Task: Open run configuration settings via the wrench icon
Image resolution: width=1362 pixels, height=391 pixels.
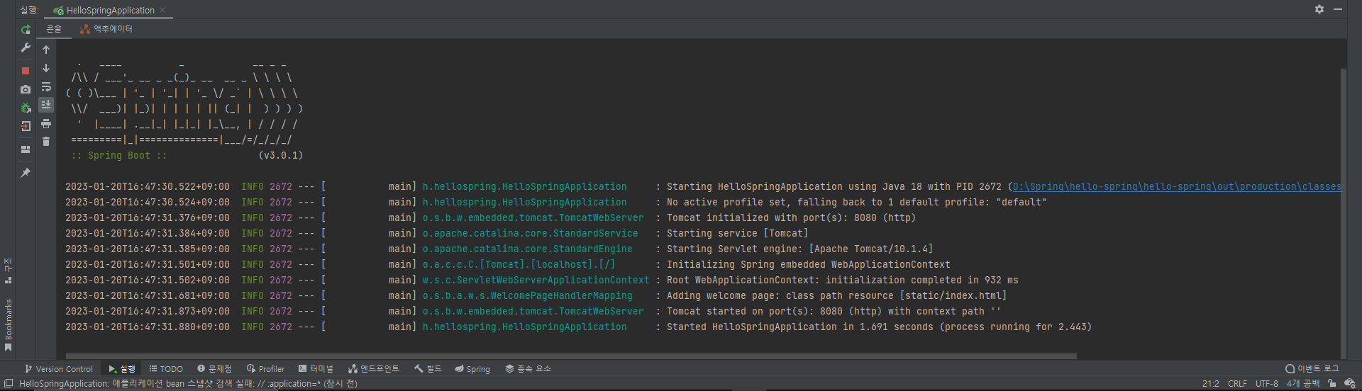Action: coord(26,47)
